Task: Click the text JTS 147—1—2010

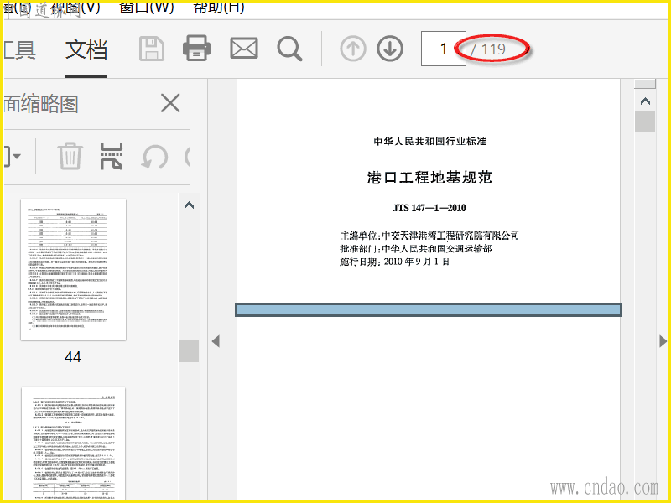Action: pos(429,208)
